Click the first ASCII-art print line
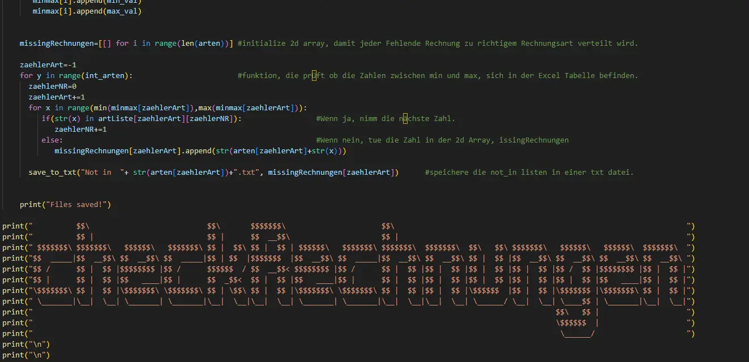Viewport: 749px width, 362px height. point(348,226)
